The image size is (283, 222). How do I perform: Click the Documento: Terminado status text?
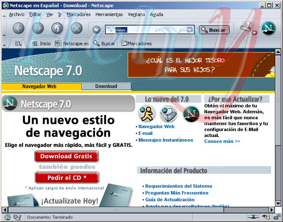(50, 217)
